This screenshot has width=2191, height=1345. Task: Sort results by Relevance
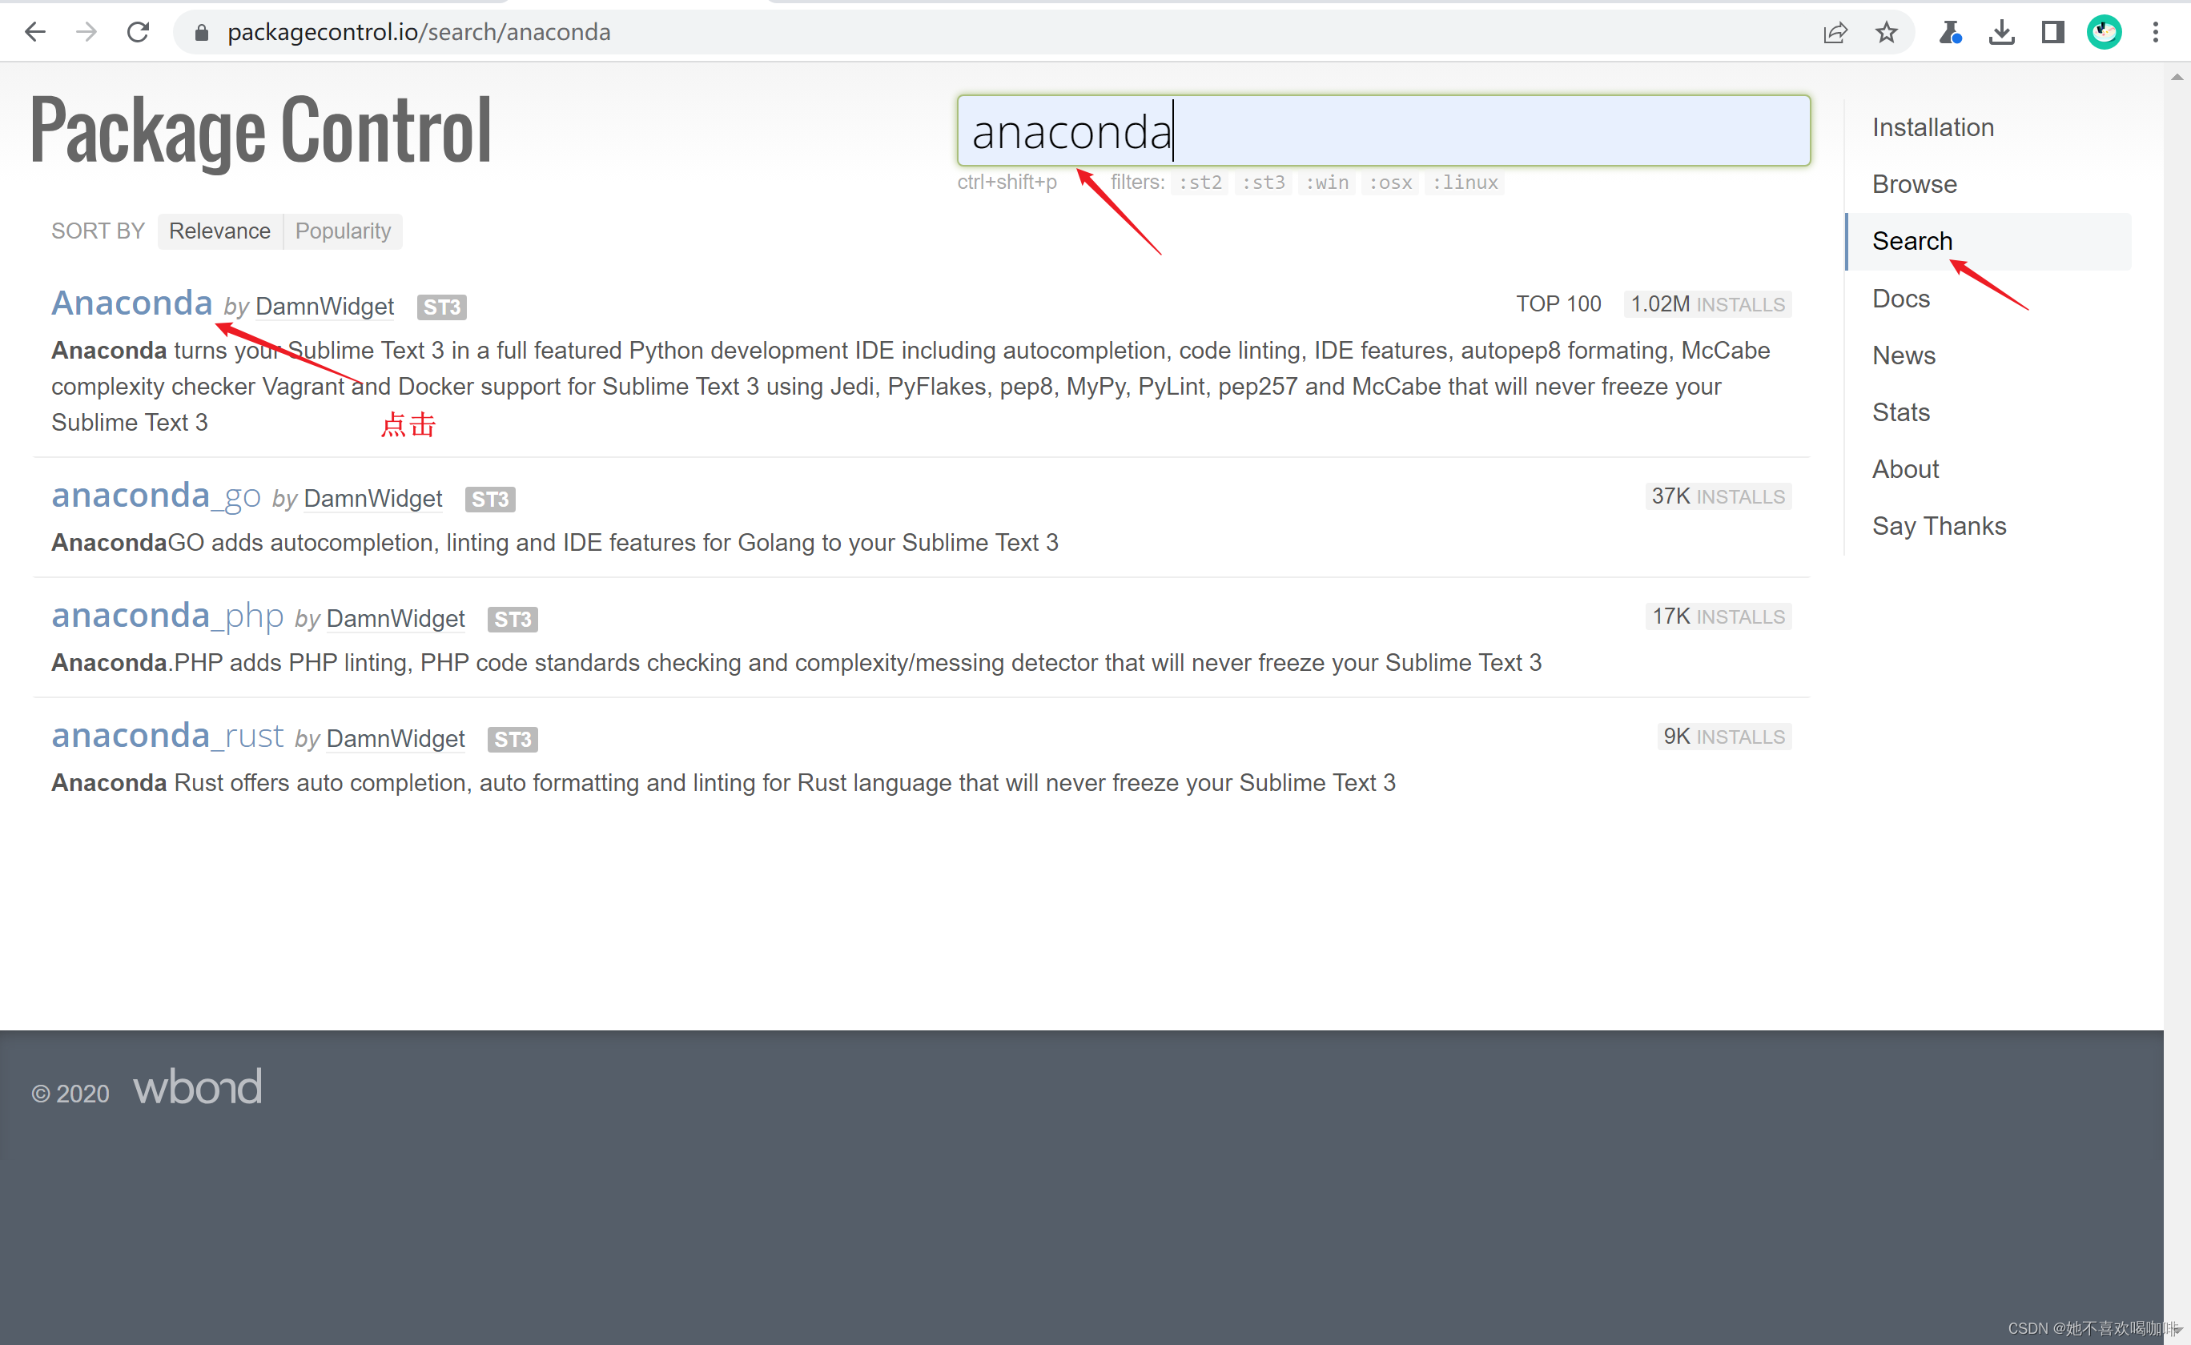(219, 231)
